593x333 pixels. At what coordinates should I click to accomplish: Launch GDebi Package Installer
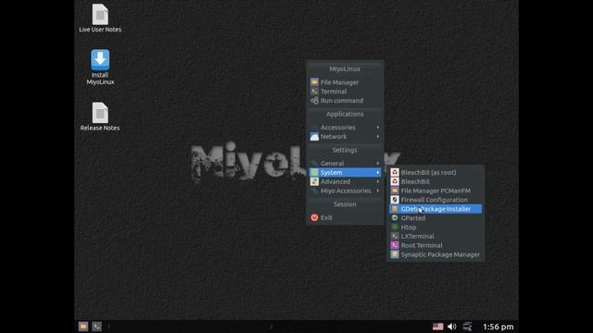click(x=435, y=209)
